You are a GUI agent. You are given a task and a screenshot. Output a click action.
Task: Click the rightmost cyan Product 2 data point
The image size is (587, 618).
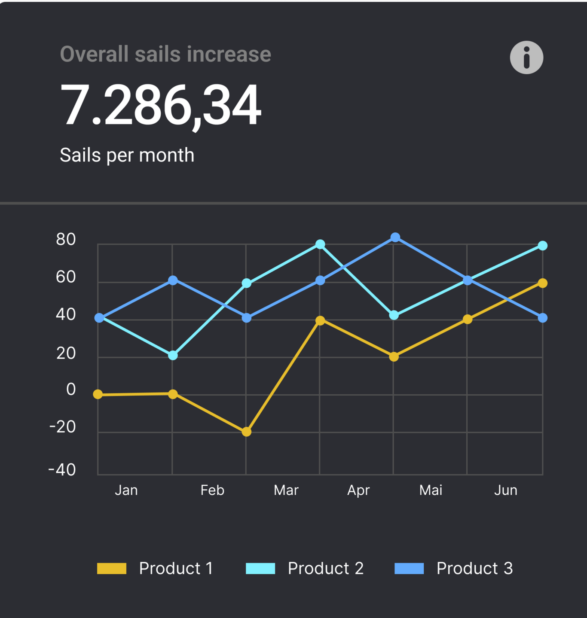tap(542, 246)
